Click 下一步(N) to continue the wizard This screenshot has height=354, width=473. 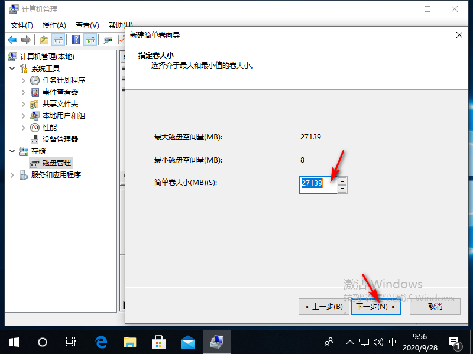point(376,307)
